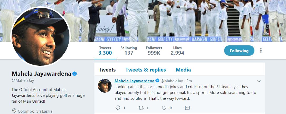286x114 pixels.
Task: Click the Tweets 3,300 count stat
Action: tap(105, 50)
